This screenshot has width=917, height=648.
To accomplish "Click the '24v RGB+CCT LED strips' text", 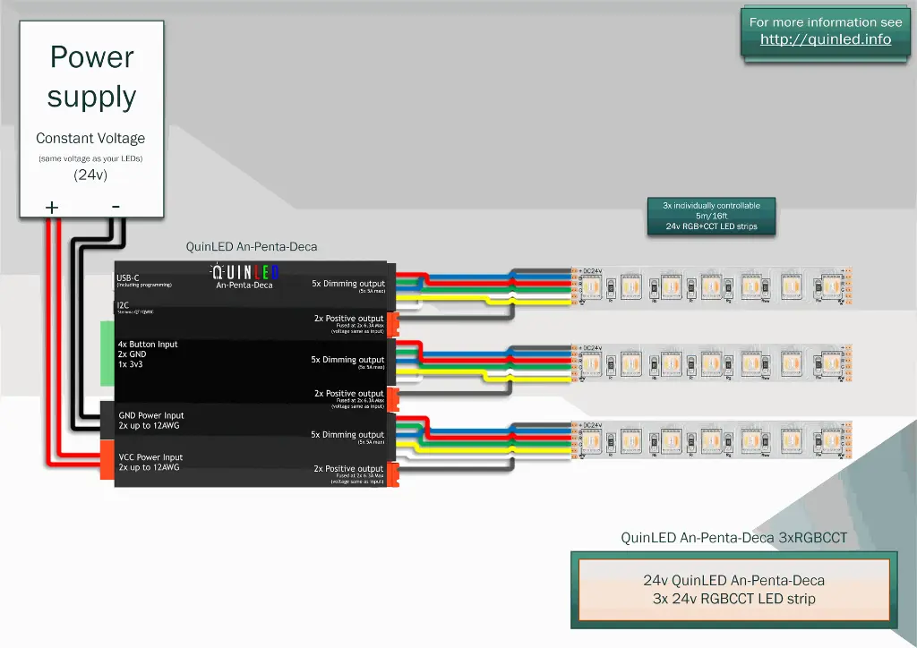I will coord(711,226).
